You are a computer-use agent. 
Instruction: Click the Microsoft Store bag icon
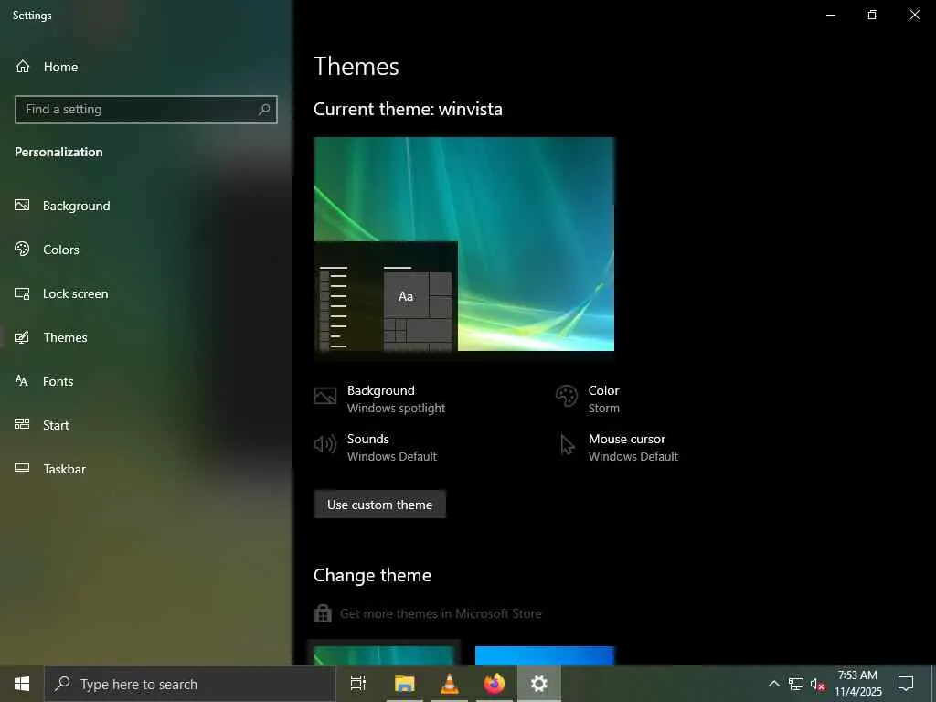pos(323,613)
